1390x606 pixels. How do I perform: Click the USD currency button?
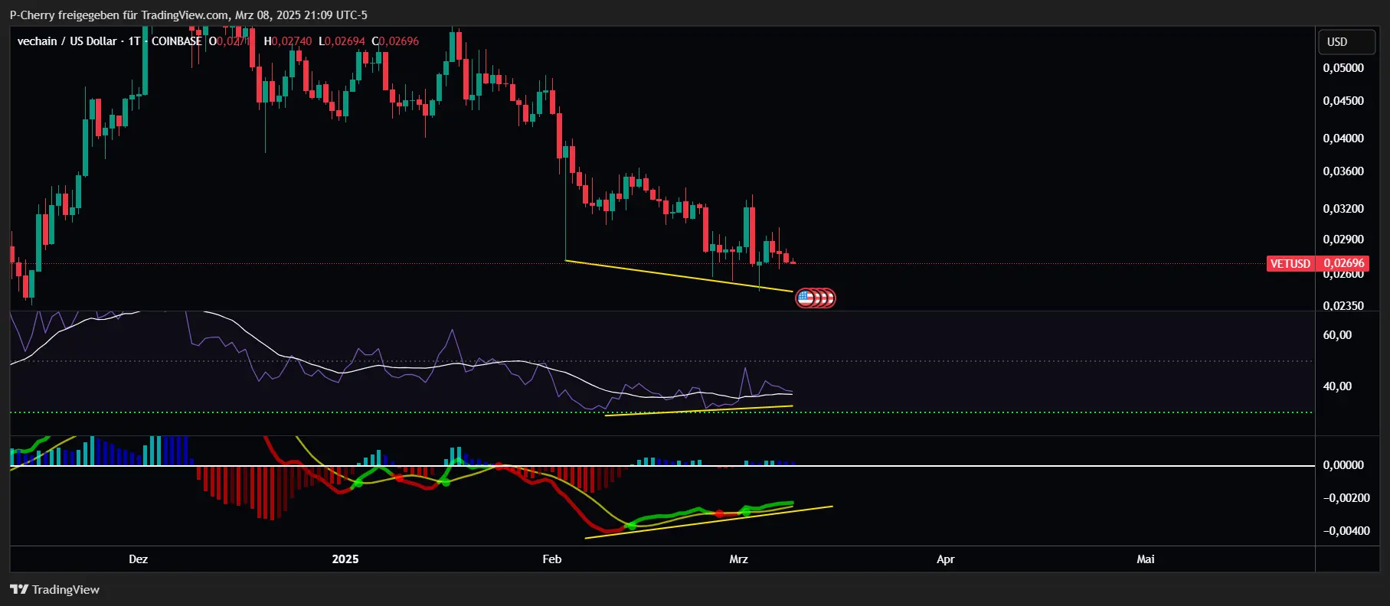click(x=1346, y=42)
